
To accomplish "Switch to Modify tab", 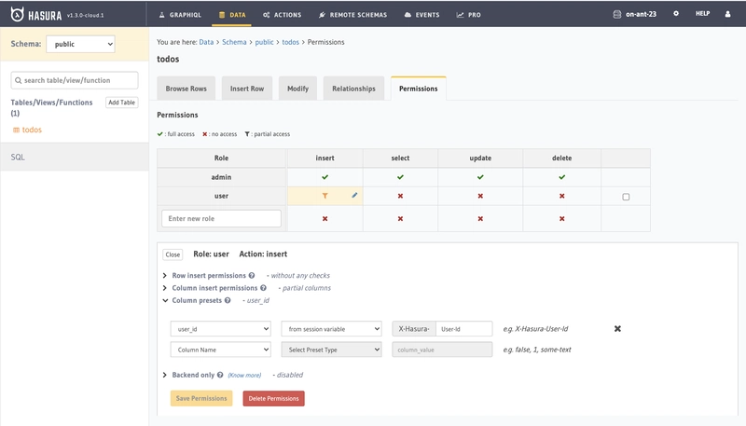I will tap(297, 89).
